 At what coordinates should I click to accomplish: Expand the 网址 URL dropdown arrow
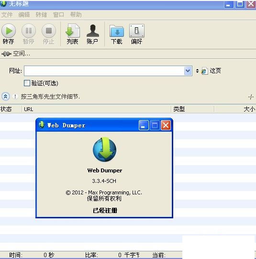tap(188, 71)
